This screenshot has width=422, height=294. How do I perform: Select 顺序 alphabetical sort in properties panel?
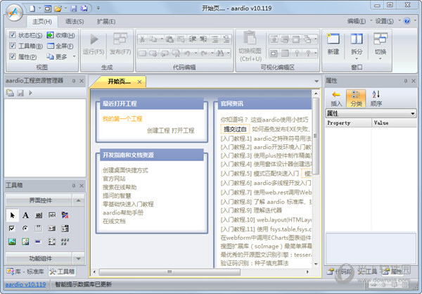[x=376, y=98]
